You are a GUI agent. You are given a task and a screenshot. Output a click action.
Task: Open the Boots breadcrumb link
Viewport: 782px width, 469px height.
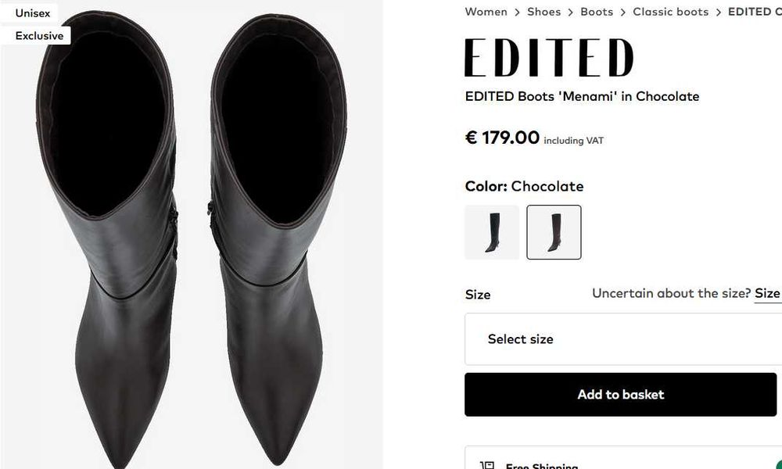(x=597, y=12)
